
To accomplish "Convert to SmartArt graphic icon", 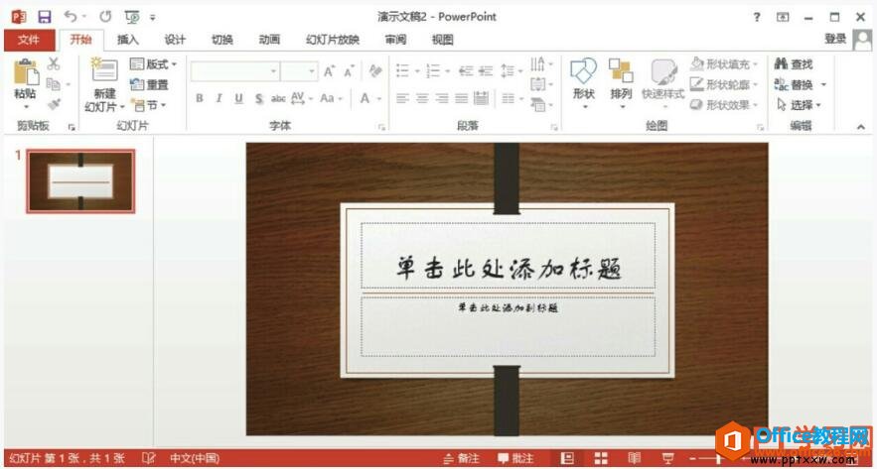I will (538, 104).
